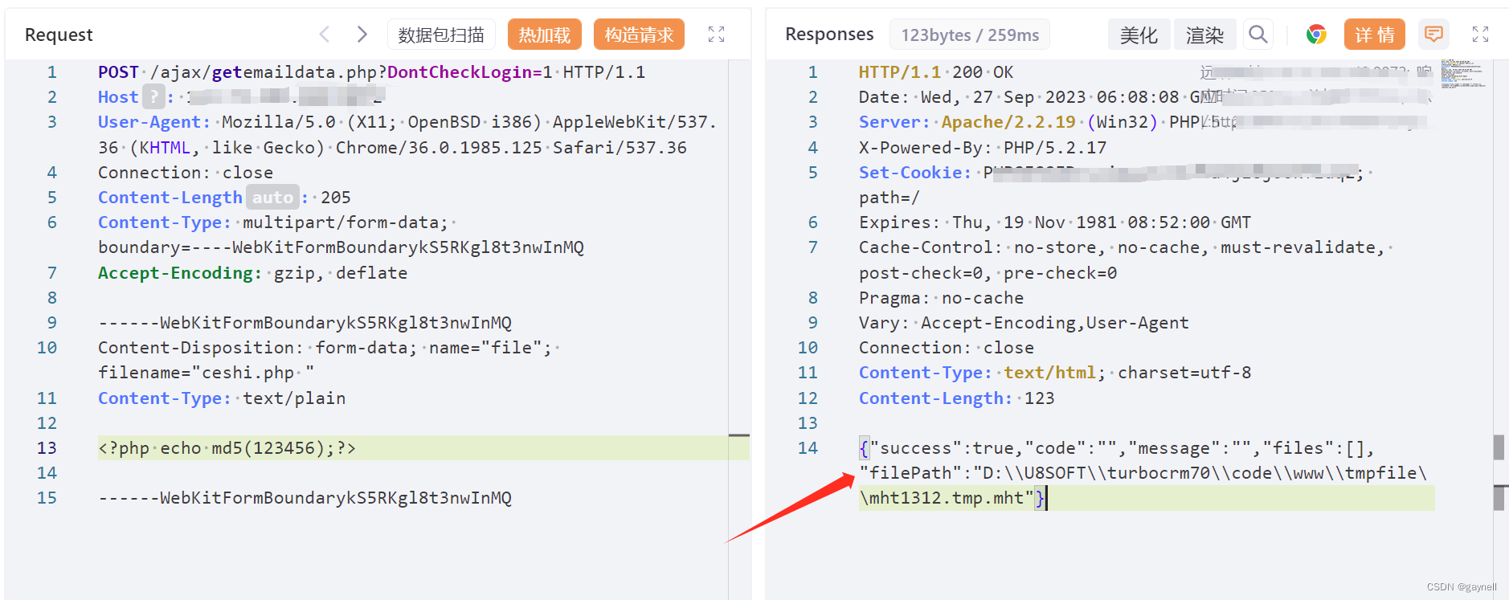Click the Request panel heading
The image size is (1509, 600).
[x=59, y=35]
